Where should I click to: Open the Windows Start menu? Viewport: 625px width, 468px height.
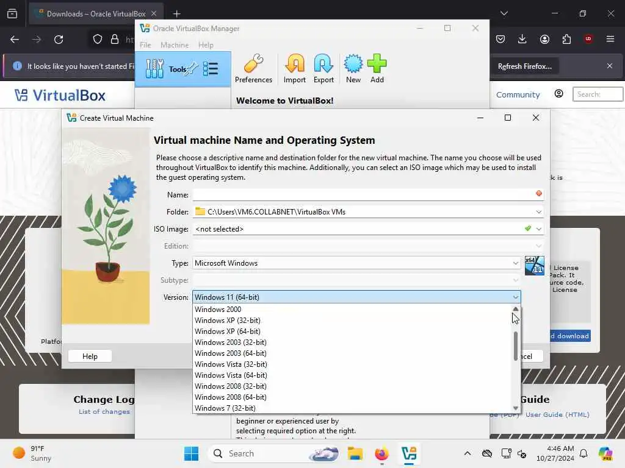coord(191,453)
